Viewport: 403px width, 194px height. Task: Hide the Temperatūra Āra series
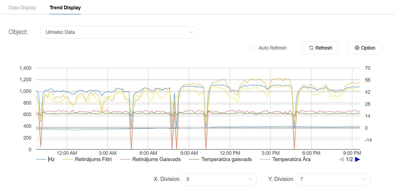point(291,159)
